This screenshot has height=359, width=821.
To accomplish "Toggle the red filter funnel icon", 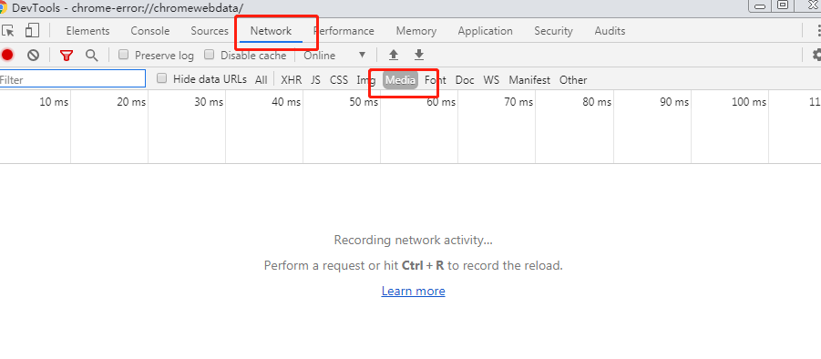I will pyautogui.click(x=66, y=55).
